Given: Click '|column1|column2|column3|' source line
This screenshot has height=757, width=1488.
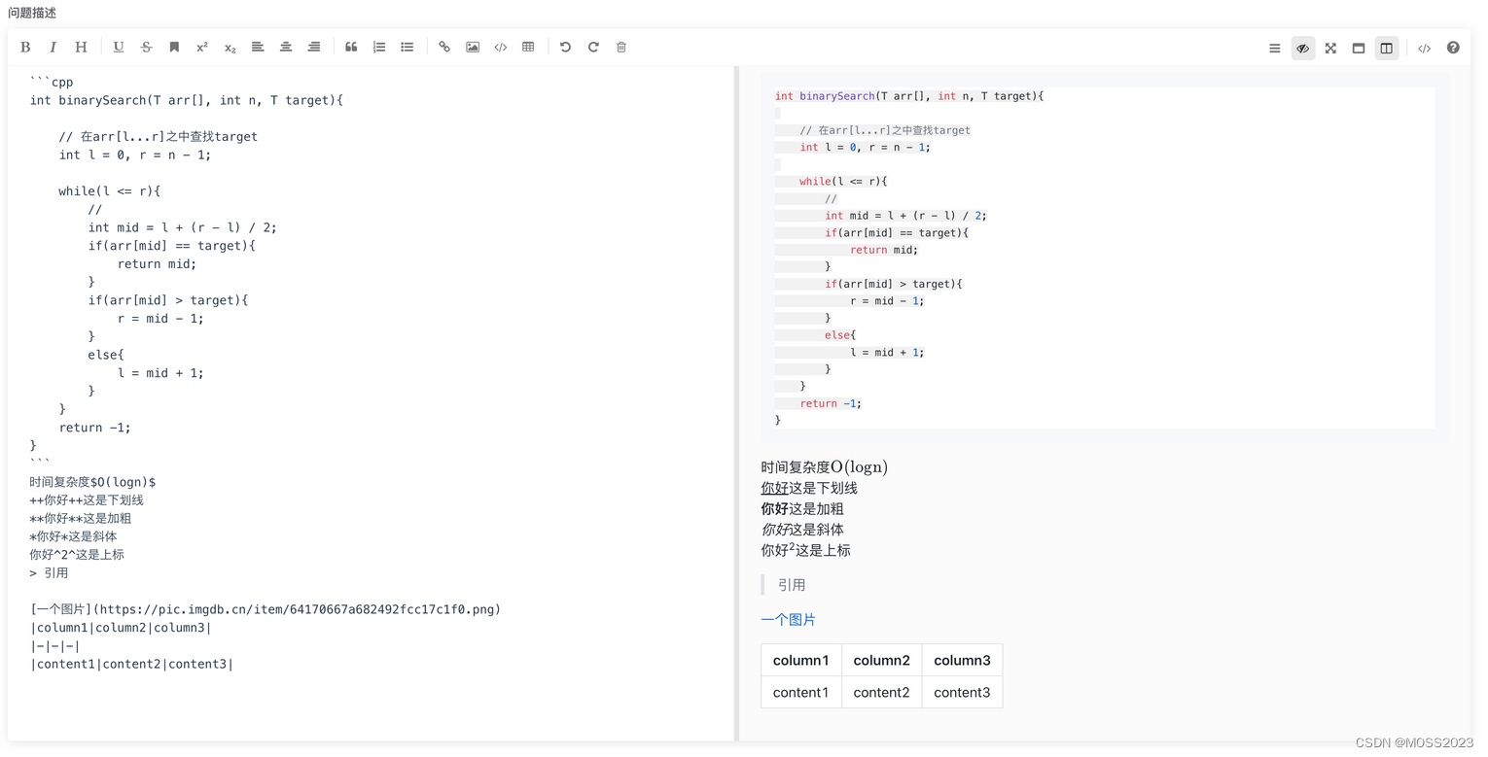Looking at the screenshot, I should (x=121, y=628).
